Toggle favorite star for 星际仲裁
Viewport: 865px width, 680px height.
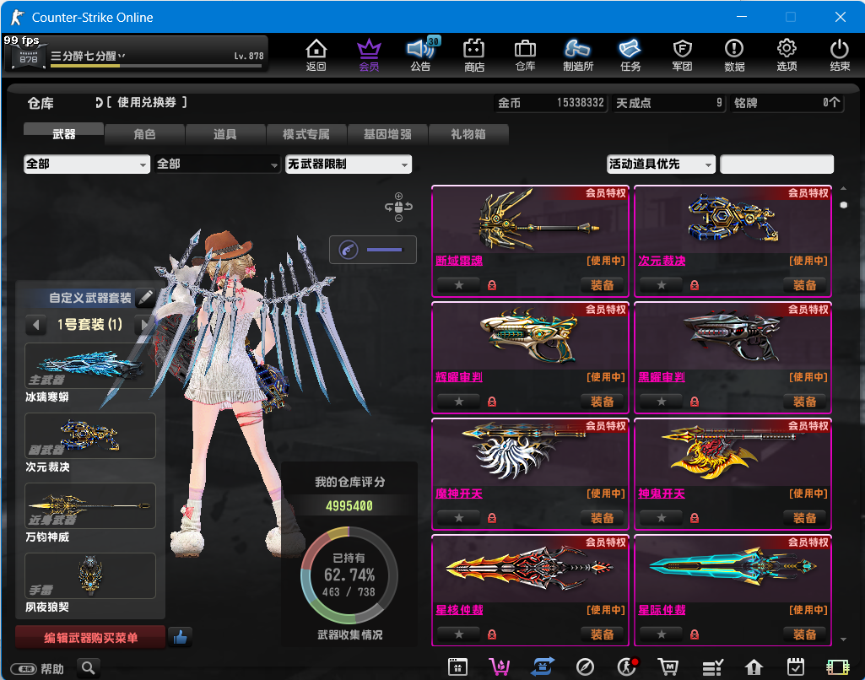coord(661,634)
